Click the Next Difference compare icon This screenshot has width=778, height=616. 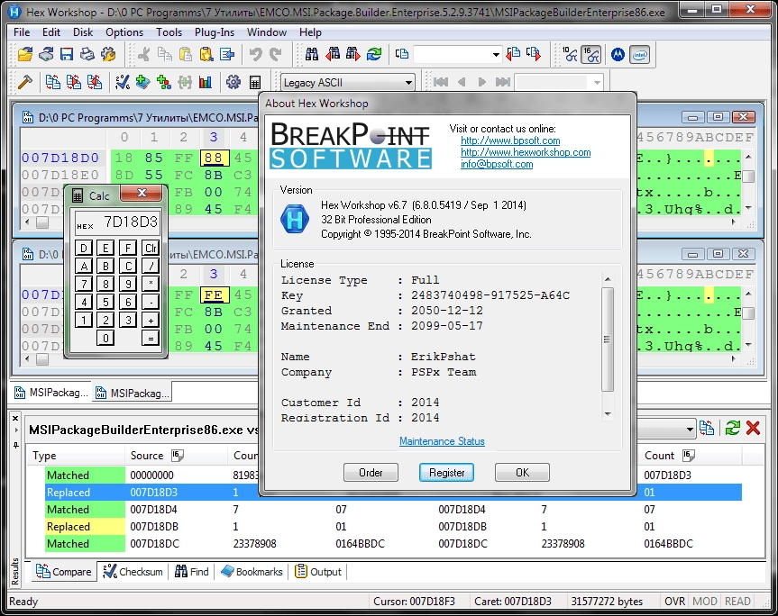pyautogui.click(x=74, y=82)
